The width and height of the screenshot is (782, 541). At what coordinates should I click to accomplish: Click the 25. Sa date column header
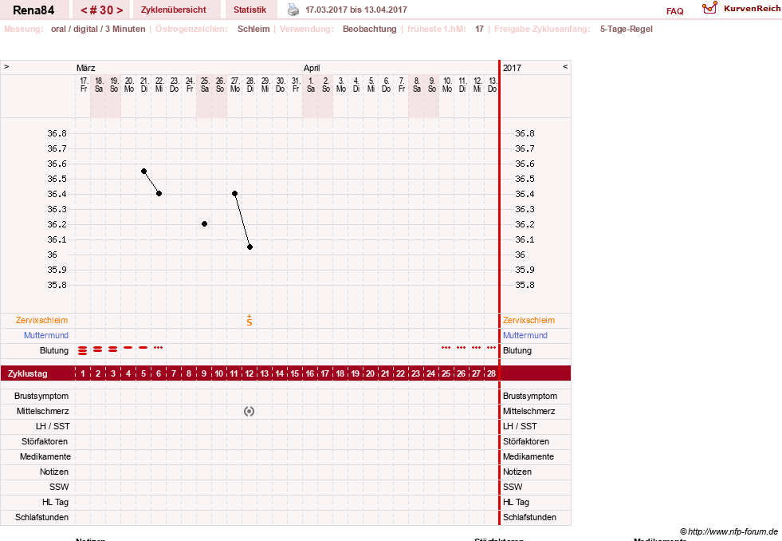coord(205,85)
